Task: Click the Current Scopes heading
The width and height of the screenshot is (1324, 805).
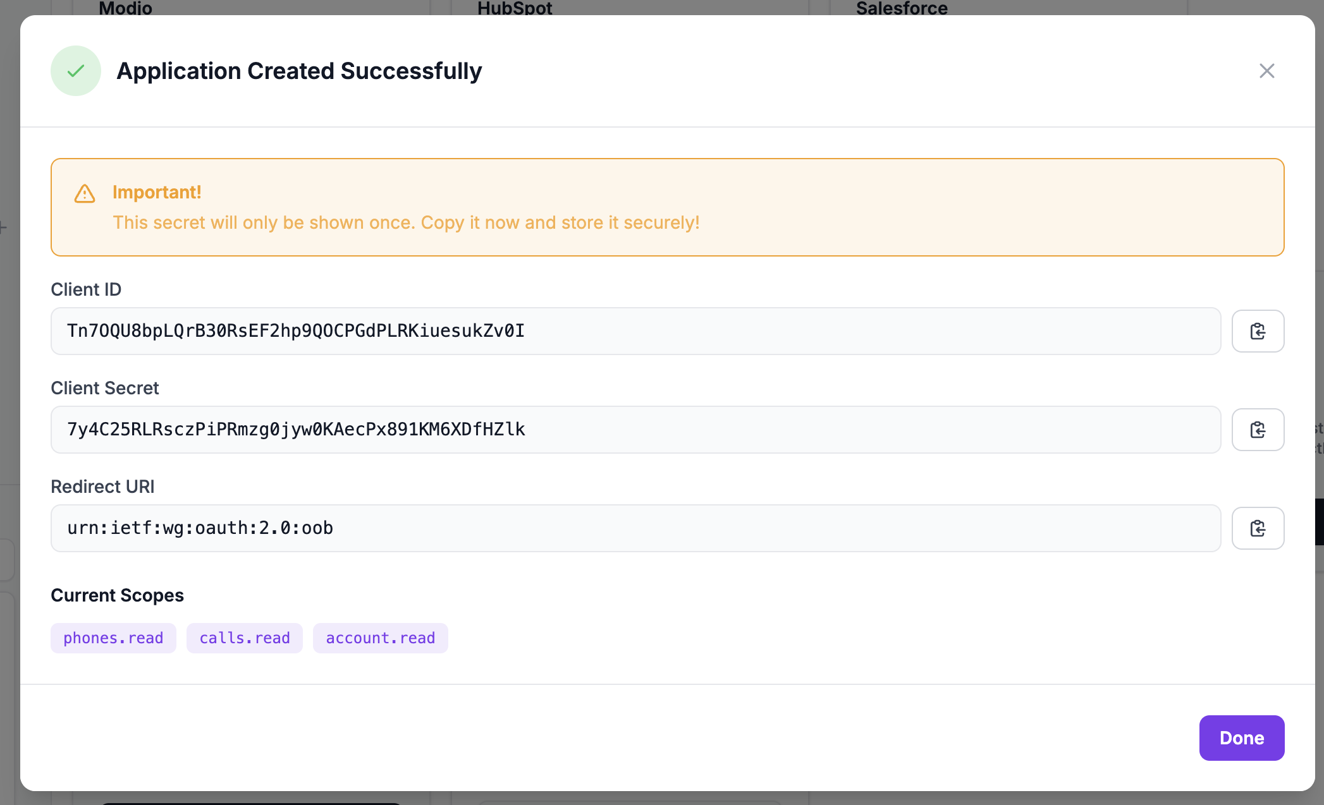Action: pos(117,595)
